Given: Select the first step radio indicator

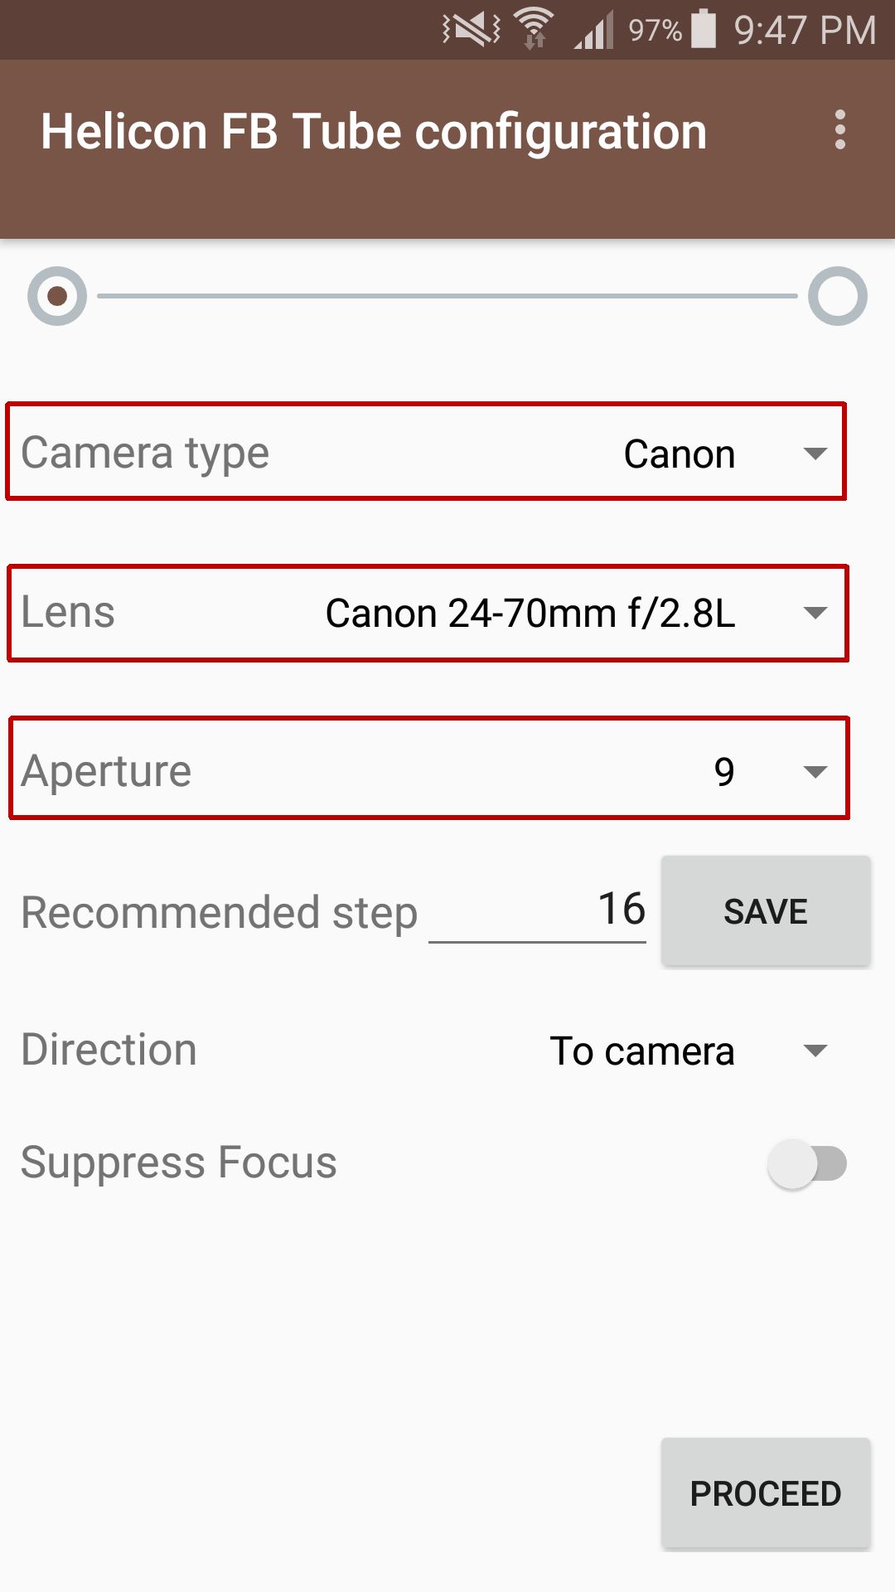Looking at the screenshot, I should click(x=57, y=296).
